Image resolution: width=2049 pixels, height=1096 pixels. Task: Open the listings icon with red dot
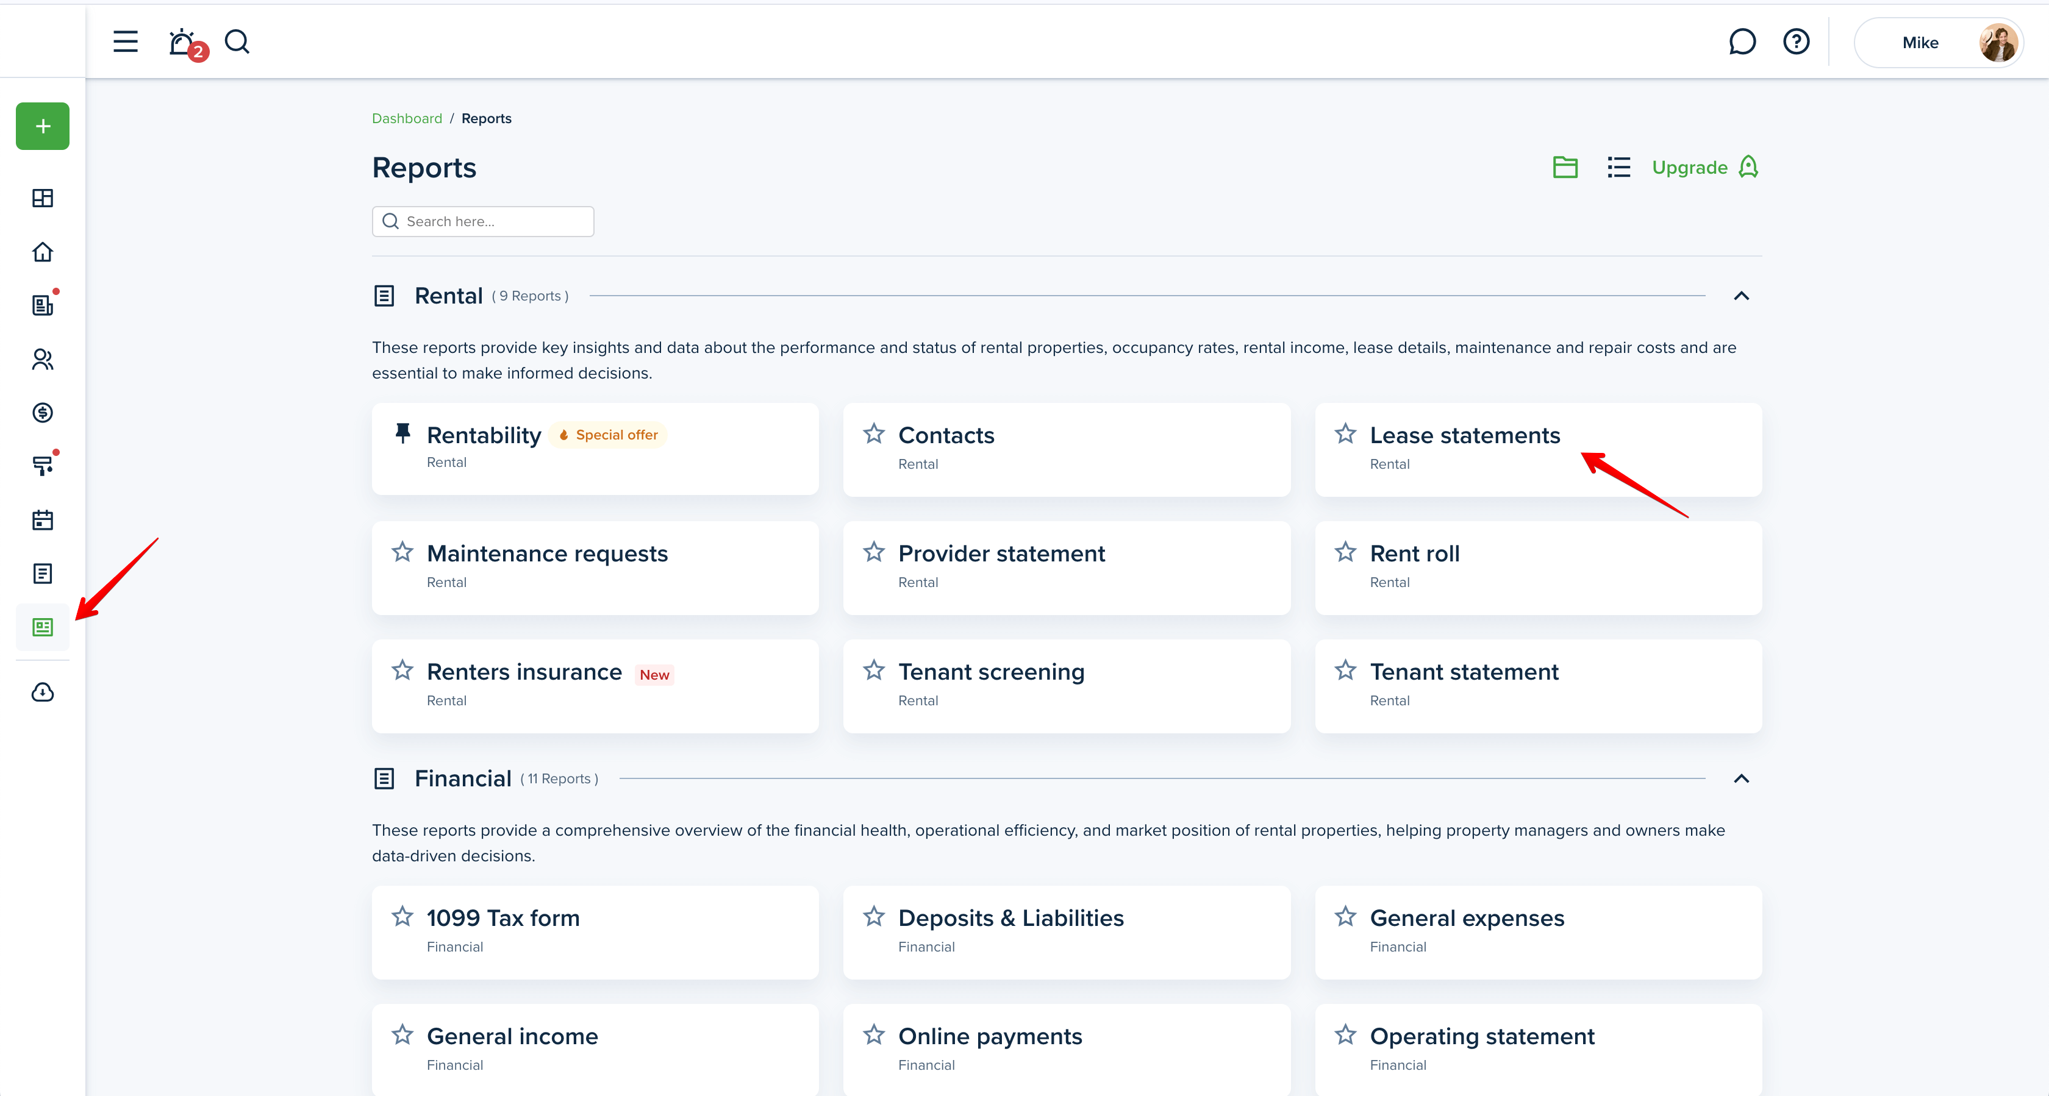point(43,305)
